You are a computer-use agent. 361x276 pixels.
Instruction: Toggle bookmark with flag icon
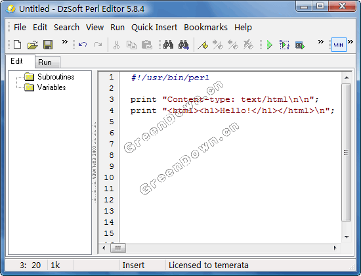[203, 45]
